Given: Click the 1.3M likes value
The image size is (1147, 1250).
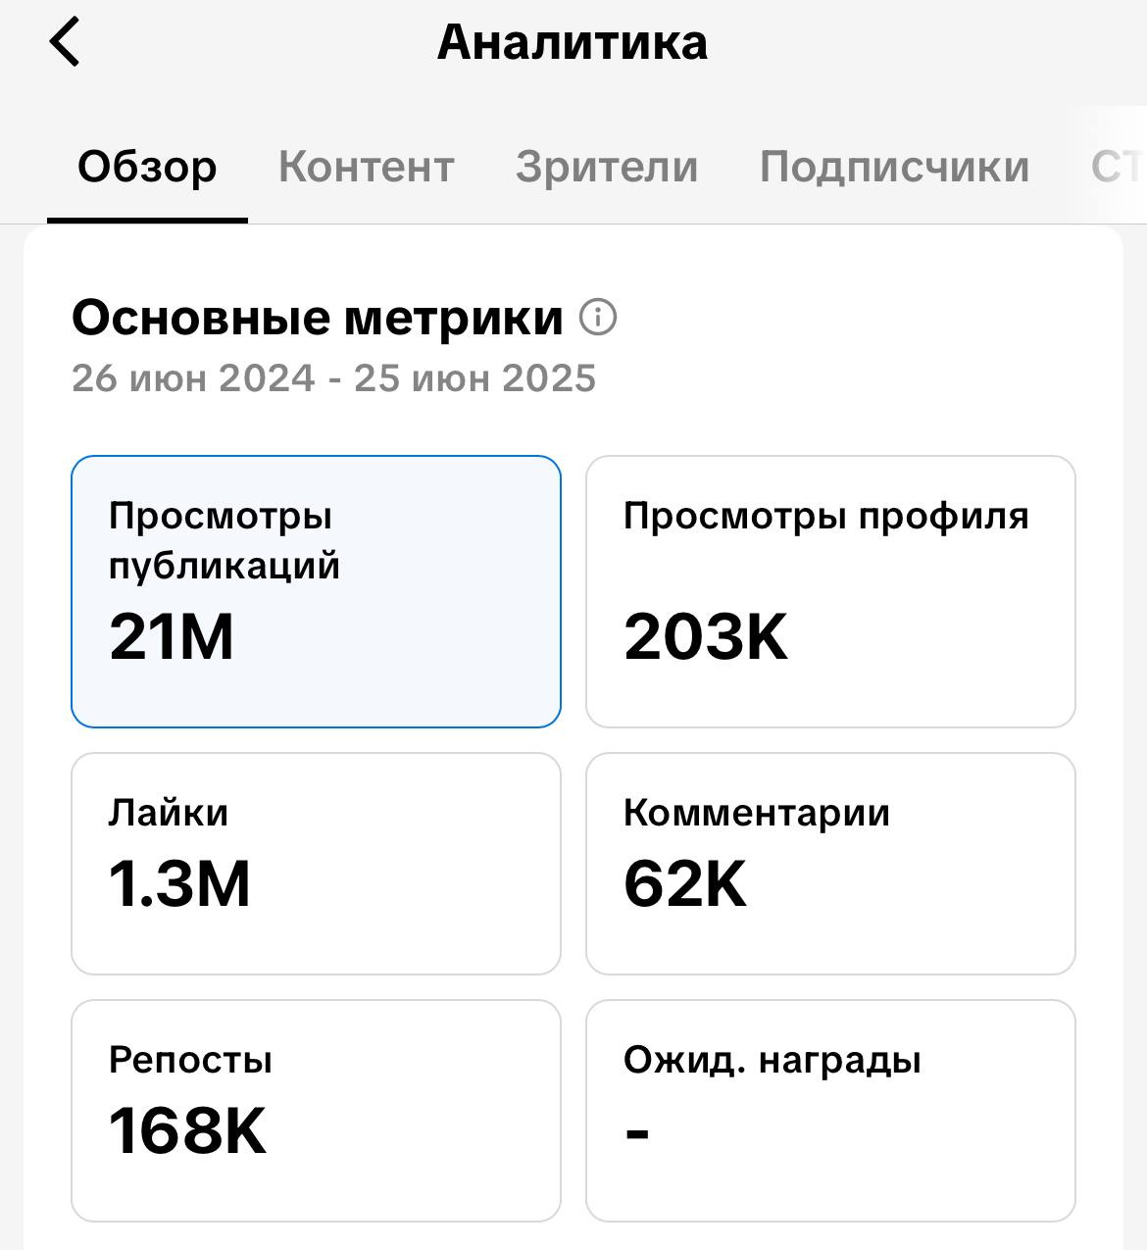Looking at the screenshot, I should click(179, 883).
